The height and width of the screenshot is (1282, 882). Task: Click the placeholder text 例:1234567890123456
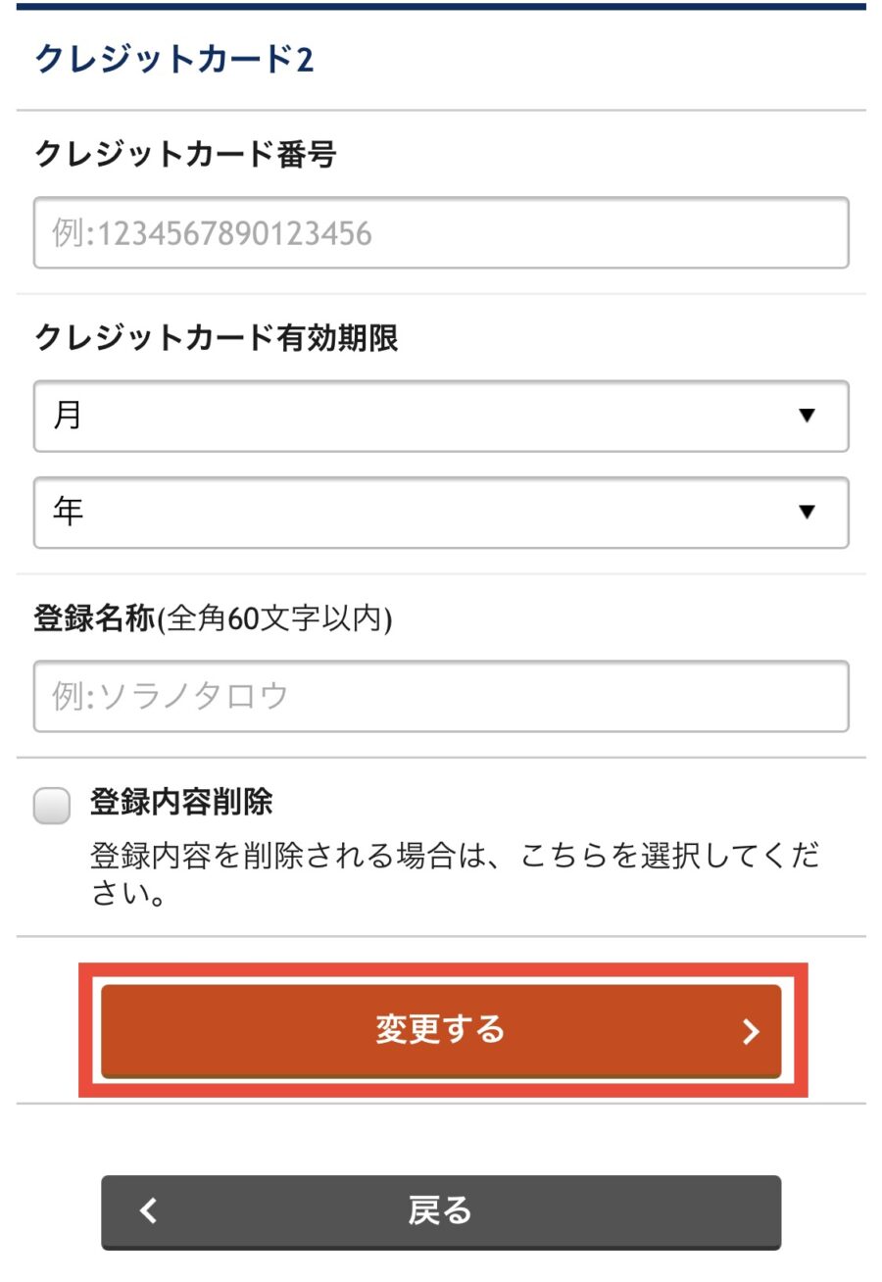click(213, 233)
